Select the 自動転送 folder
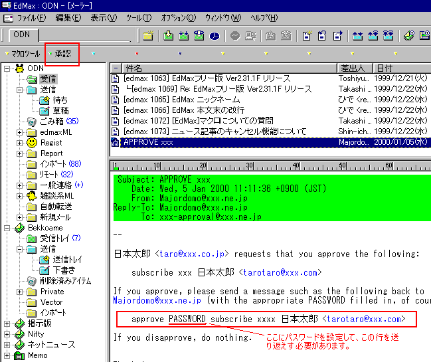 click(x=56, y=207)
